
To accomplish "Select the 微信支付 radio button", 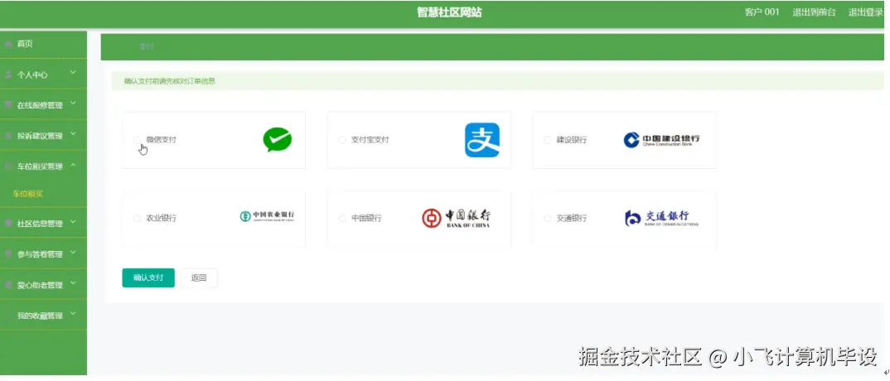I will [137, 139].
